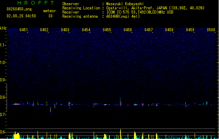This screenshot has height=139, width=219.
Task: Click the 0457 time marker
Action: [x=149, y=30]
